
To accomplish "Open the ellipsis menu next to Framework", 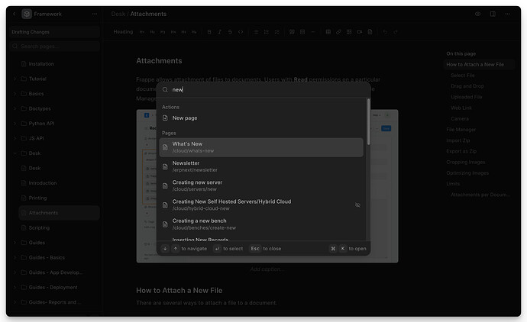I will pos(95,14).
